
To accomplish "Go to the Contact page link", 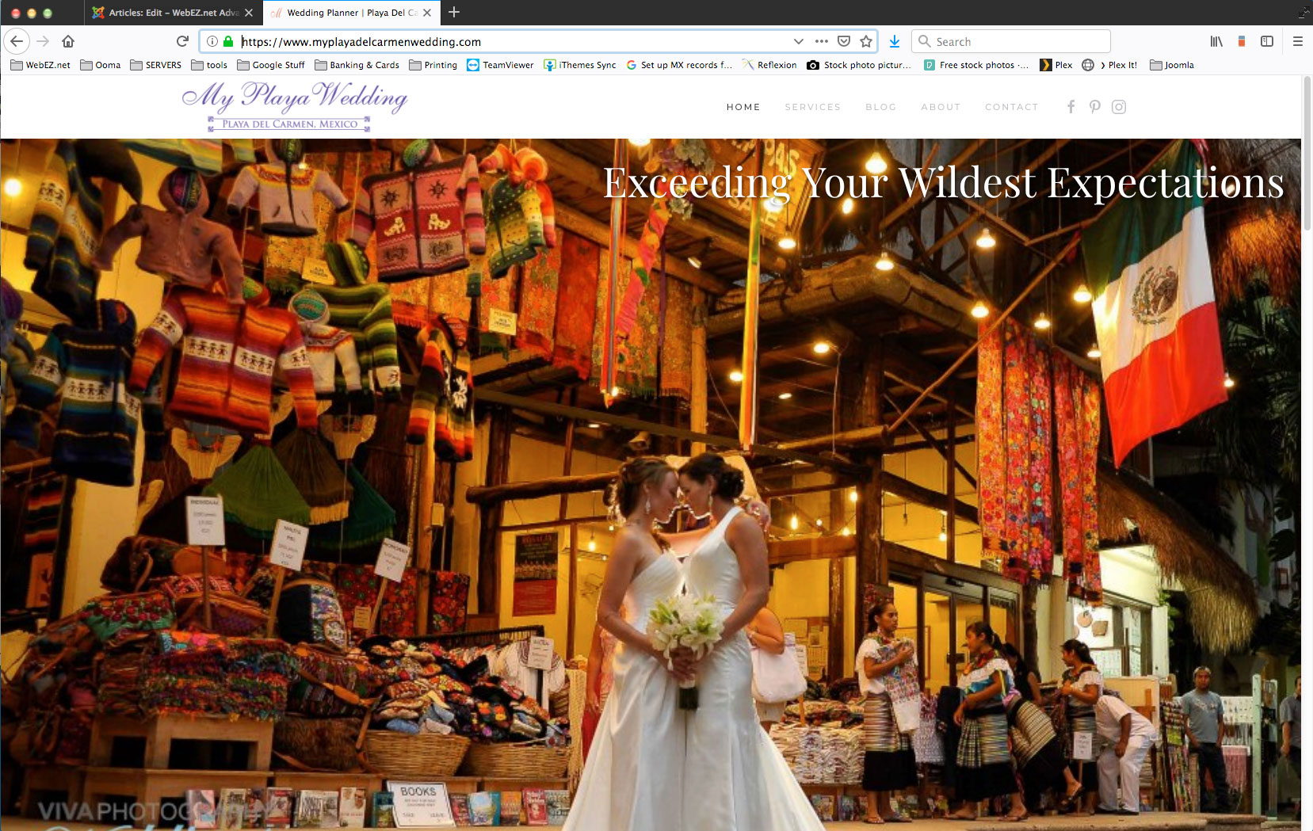I will pos(1011,107).
